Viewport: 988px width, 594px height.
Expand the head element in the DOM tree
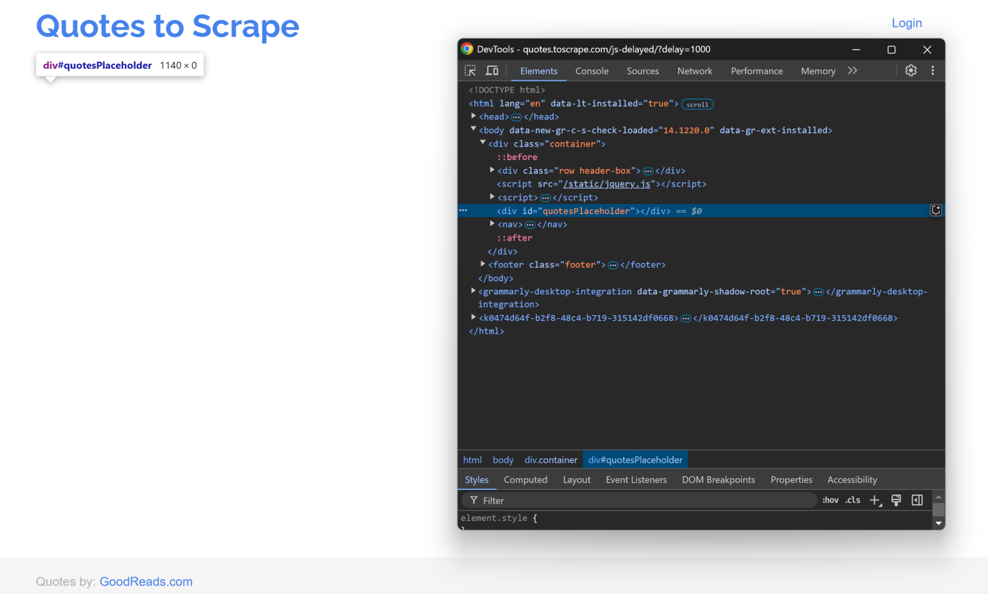(x=473, y=116)
